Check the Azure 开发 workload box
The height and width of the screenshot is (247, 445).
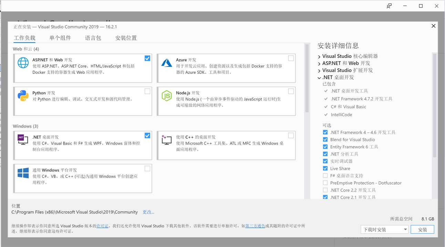click(291, 58)
